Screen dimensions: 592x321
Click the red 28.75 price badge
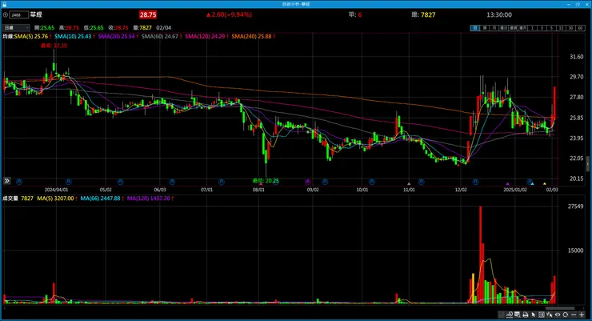148,14
